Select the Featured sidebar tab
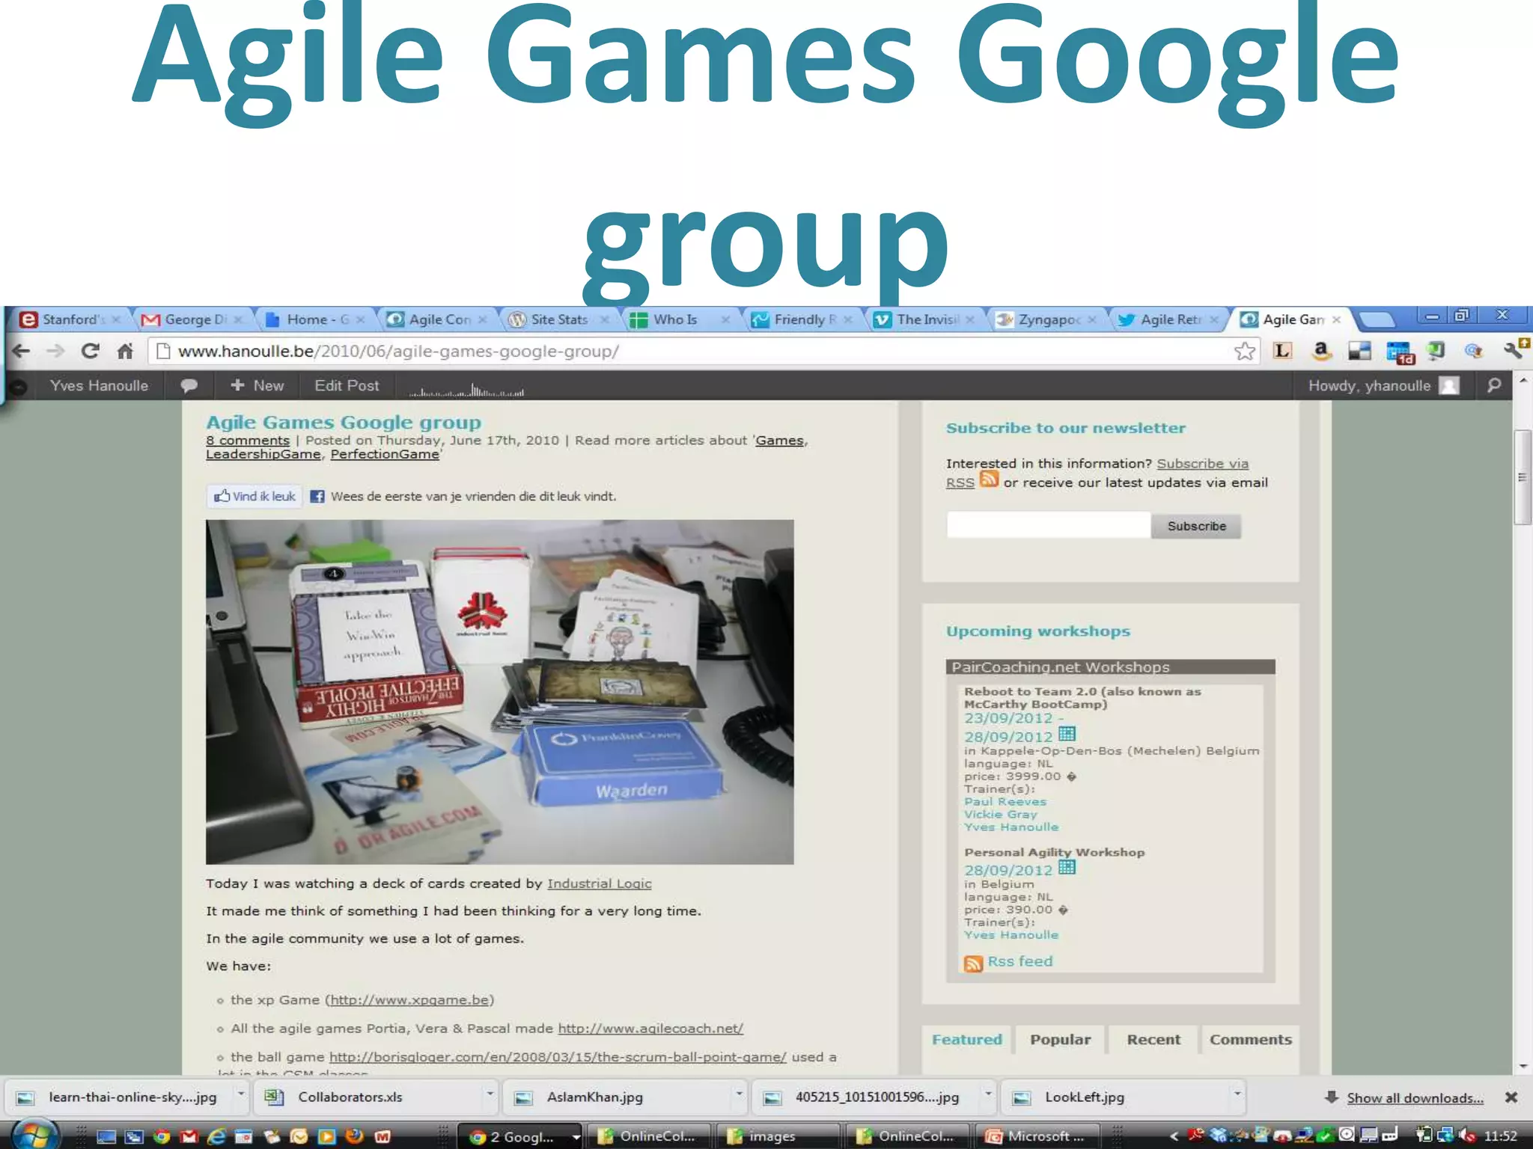 tap(966, 1040)
